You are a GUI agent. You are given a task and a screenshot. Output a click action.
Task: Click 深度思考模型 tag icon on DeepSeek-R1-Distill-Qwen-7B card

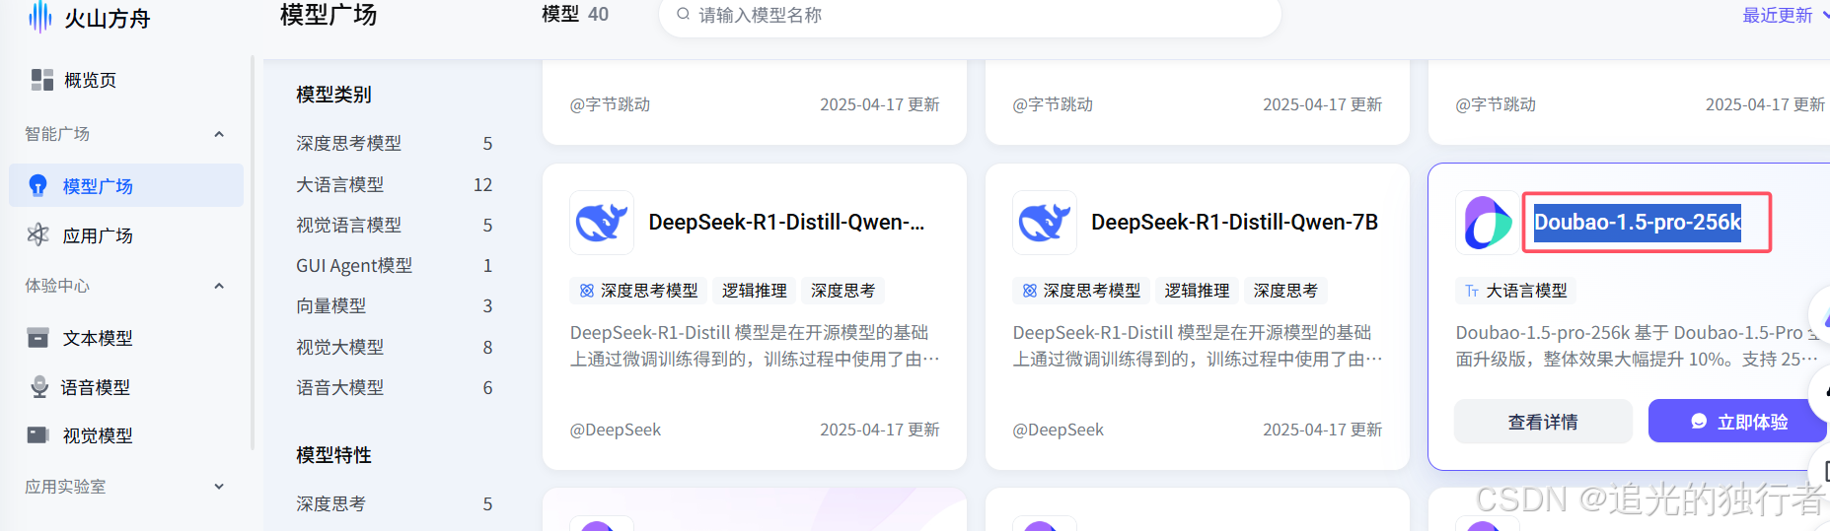click(x=1030, y=291)
